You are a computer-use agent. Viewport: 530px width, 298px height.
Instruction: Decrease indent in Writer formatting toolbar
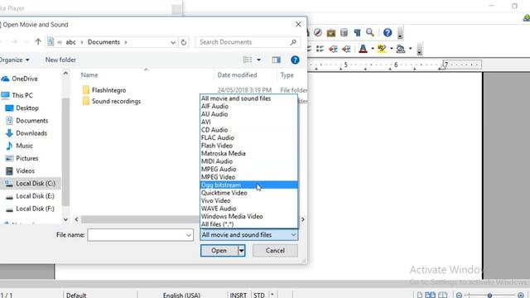[333, 49]
